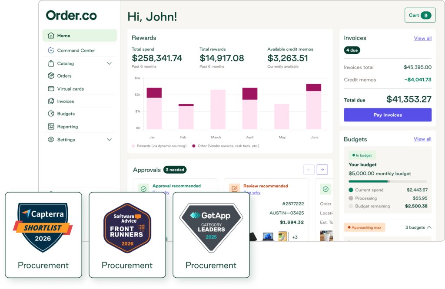The image size is (445, 289).
Task: Click the Total spend $258,341.74 value
Action: pos(157,58)
